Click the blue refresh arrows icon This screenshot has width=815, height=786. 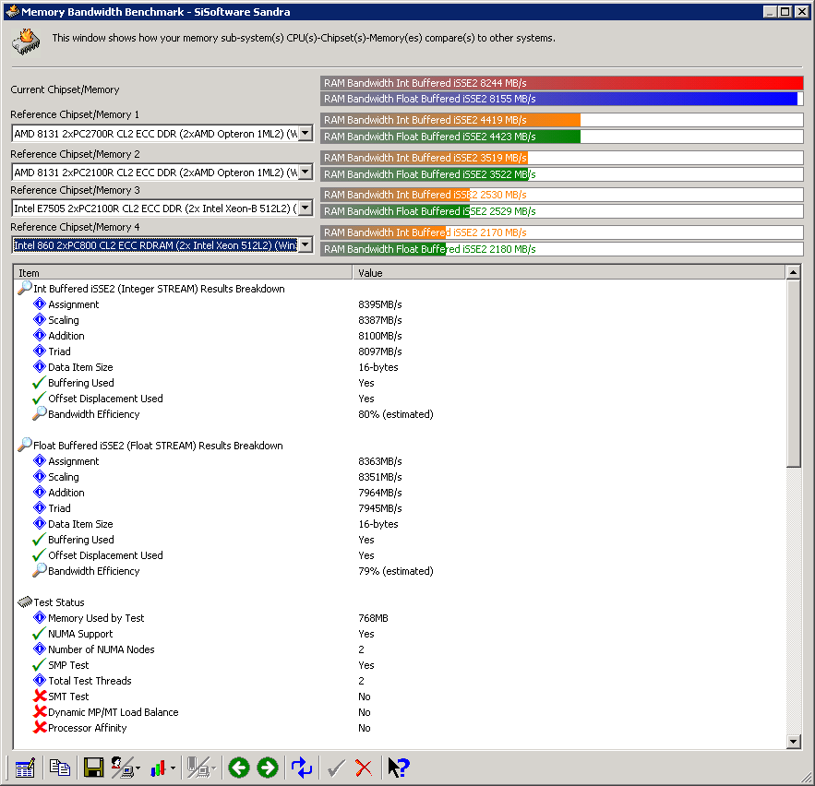coord(302,768)
